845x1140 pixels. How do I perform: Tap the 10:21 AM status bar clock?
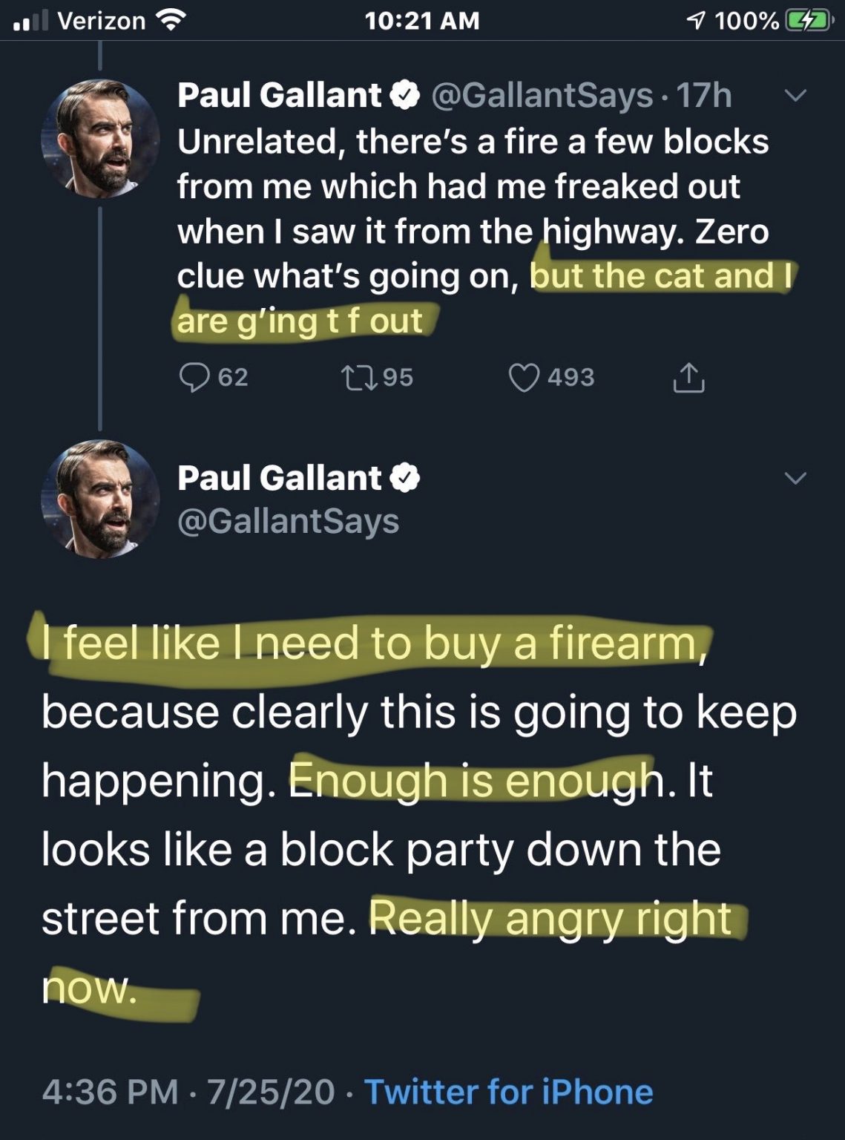[x=422, y=21]
